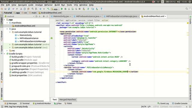The image size is (192, 108).
Task: Collapse the app tree node
Action: click(x=4, y=20)
